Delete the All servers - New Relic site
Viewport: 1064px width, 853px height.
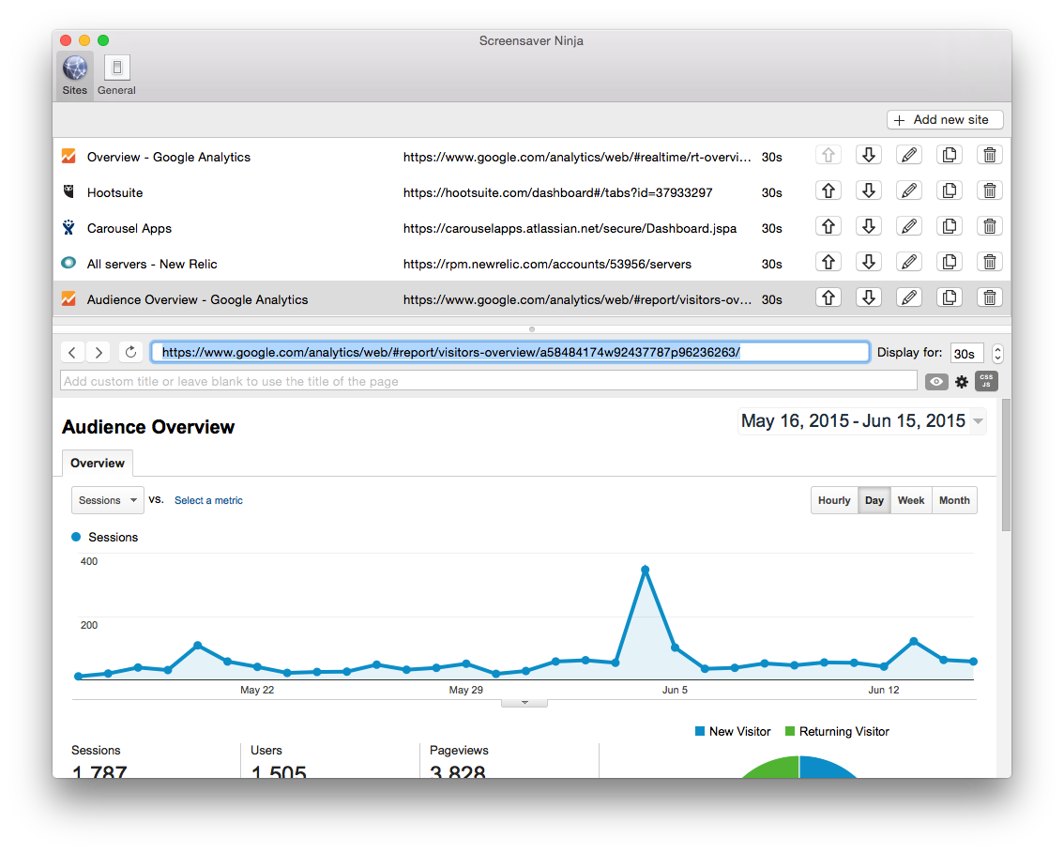[990, 263]
